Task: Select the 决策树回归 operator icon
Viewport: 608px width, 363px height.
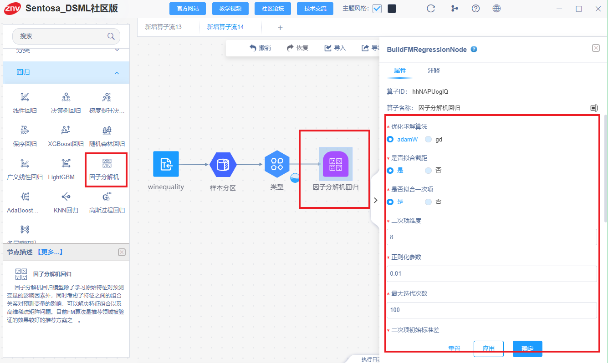Action: 66,97
